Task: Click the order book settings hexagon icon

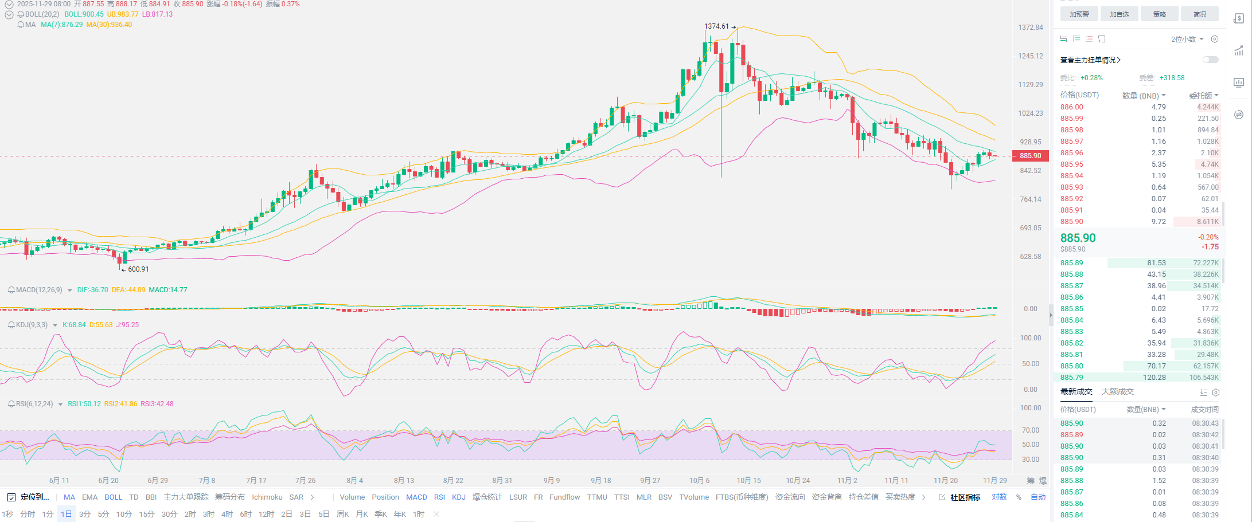Action: click(1214, 39)
